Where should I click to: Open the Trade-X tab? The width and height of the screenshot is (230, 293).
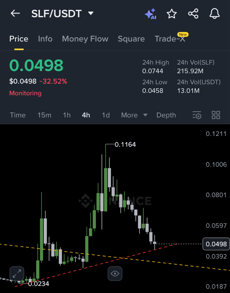click(x=170, y=39)
